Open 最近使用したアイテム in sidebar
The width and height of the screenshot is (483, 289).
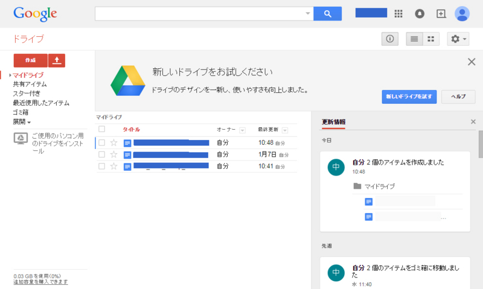pos(41,103)
